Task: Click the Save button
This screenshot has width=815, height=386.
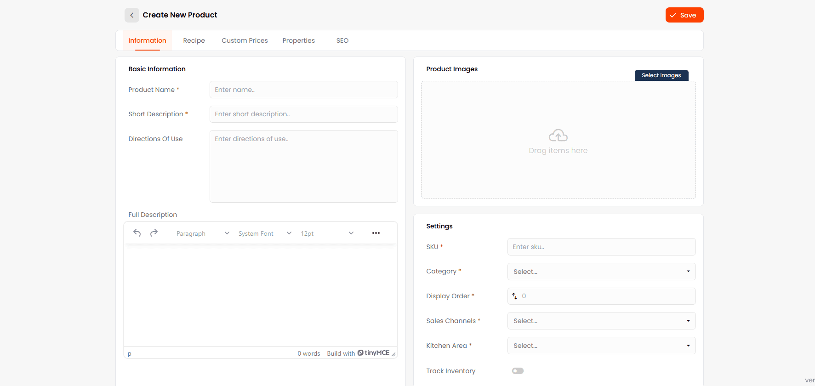Action: pyautogui.click(x=684, y=15)
